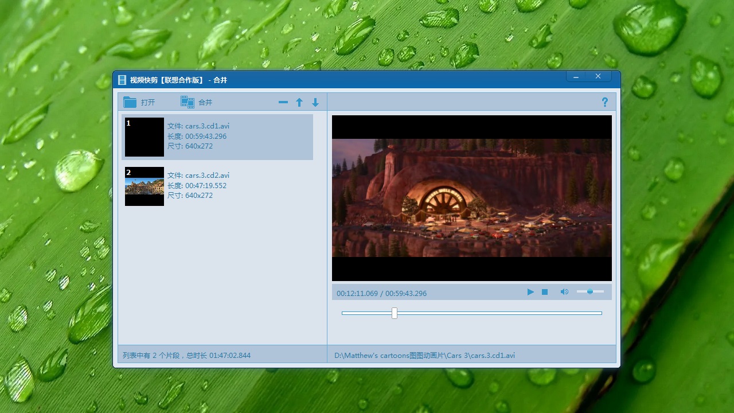
Task: Click the status text showing total 01:47:02.844
Action: point(186,355)
